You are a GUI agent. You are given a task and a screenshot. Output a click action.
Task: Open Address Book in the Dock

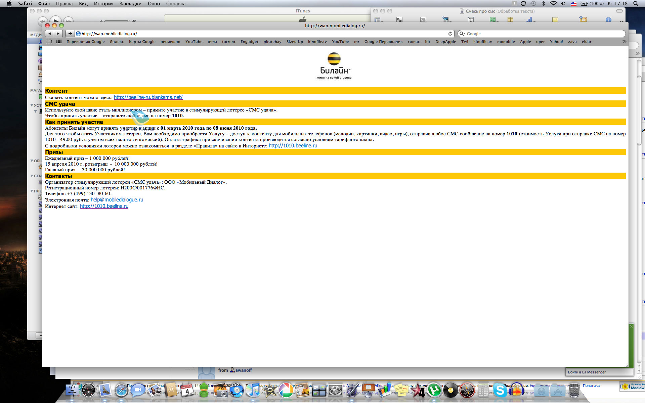click(x=171, y=390)
